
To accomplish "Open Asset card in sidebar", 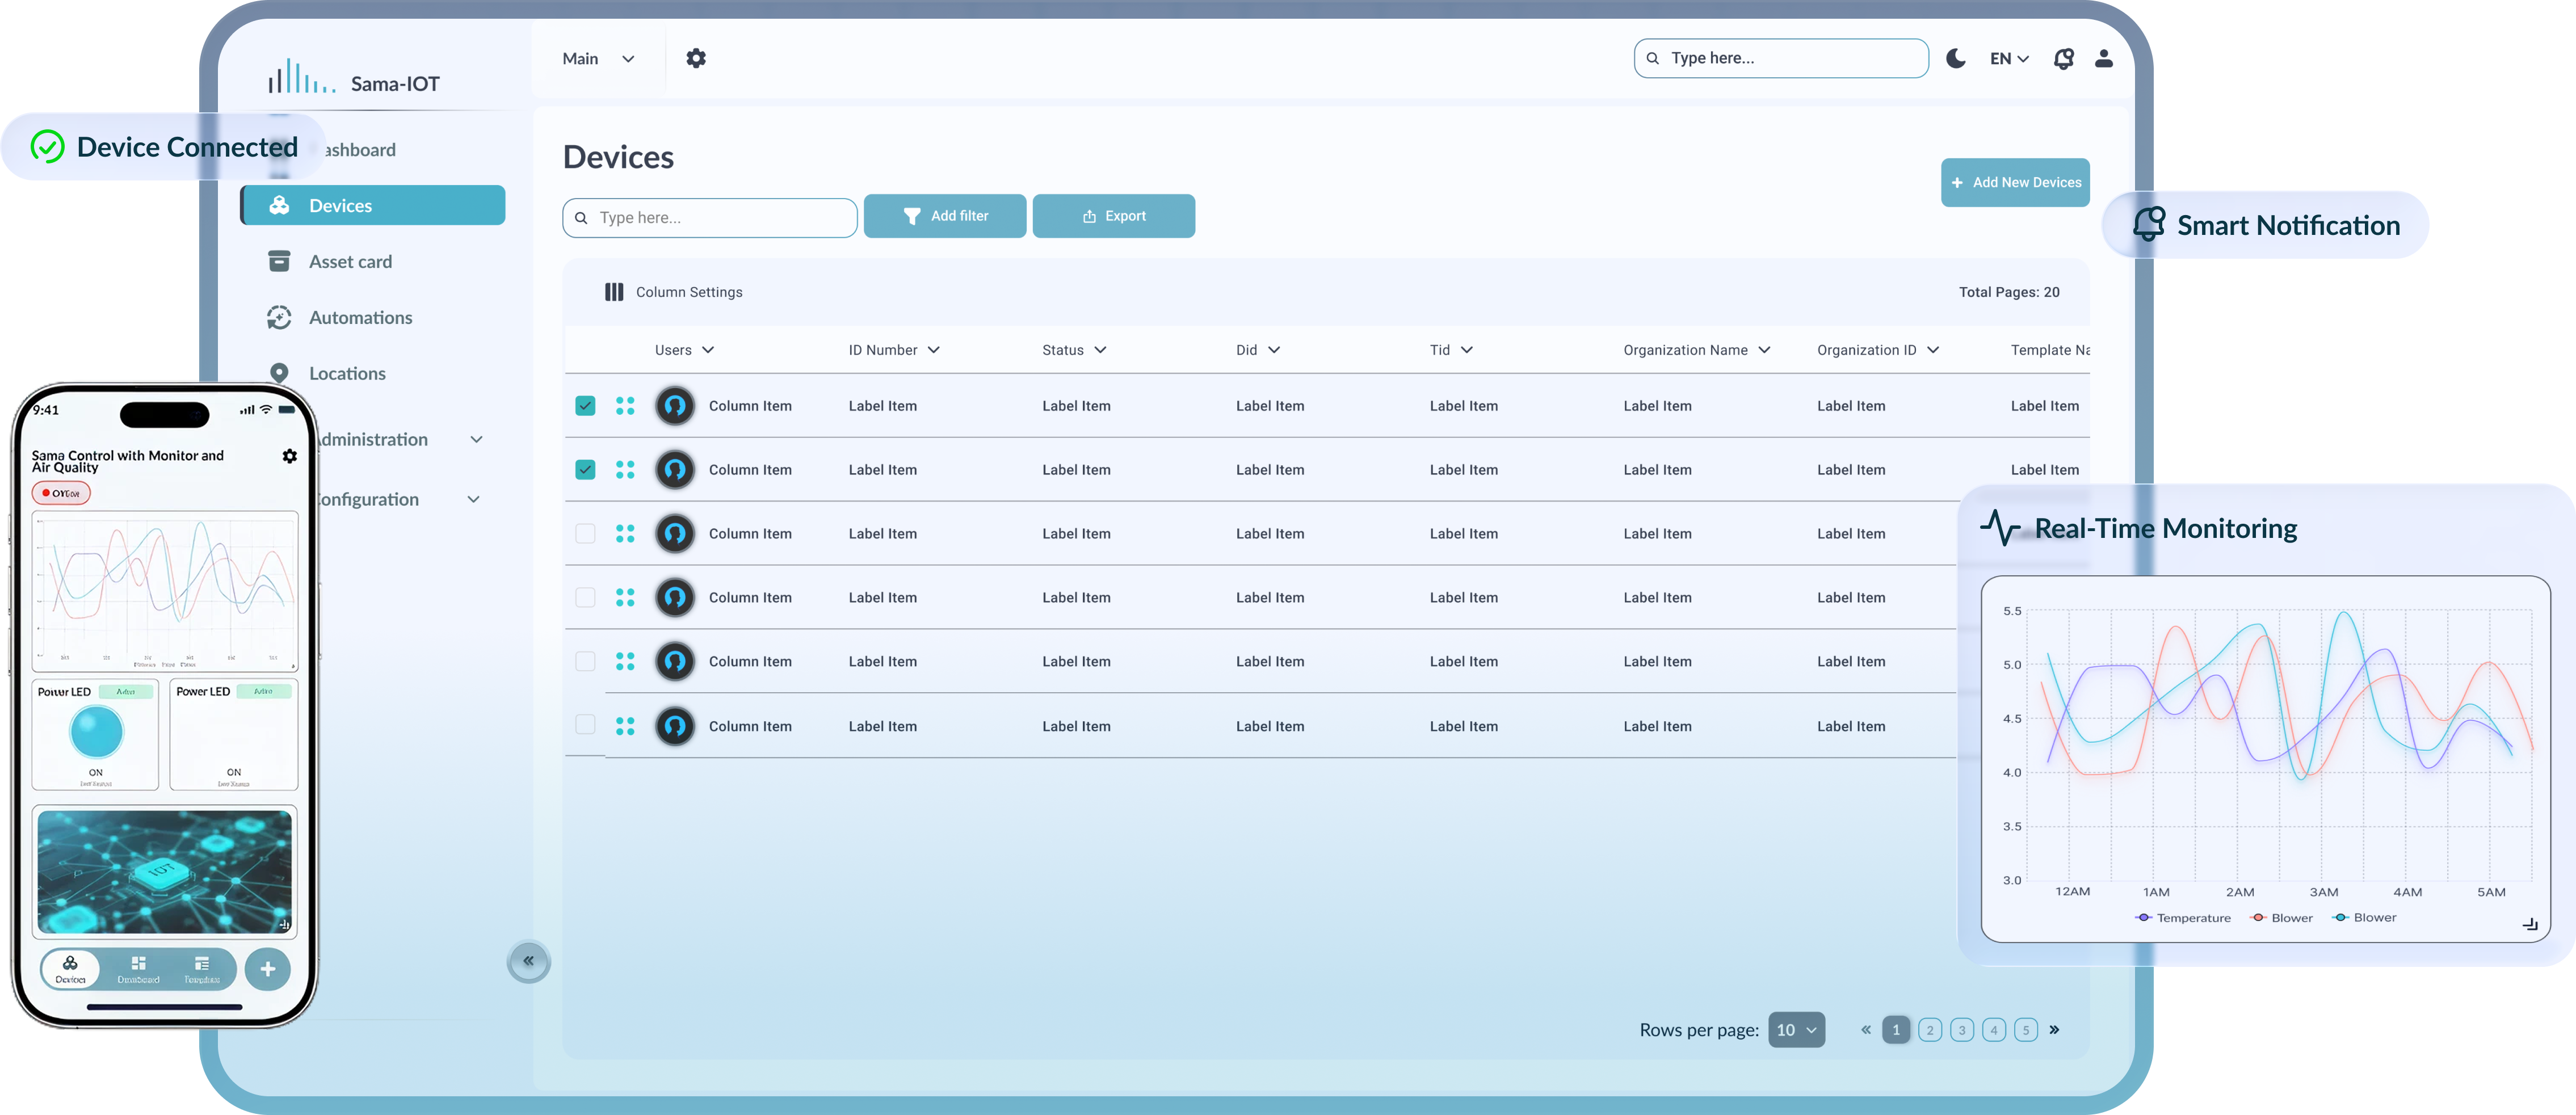I will [x=350, y=262].
